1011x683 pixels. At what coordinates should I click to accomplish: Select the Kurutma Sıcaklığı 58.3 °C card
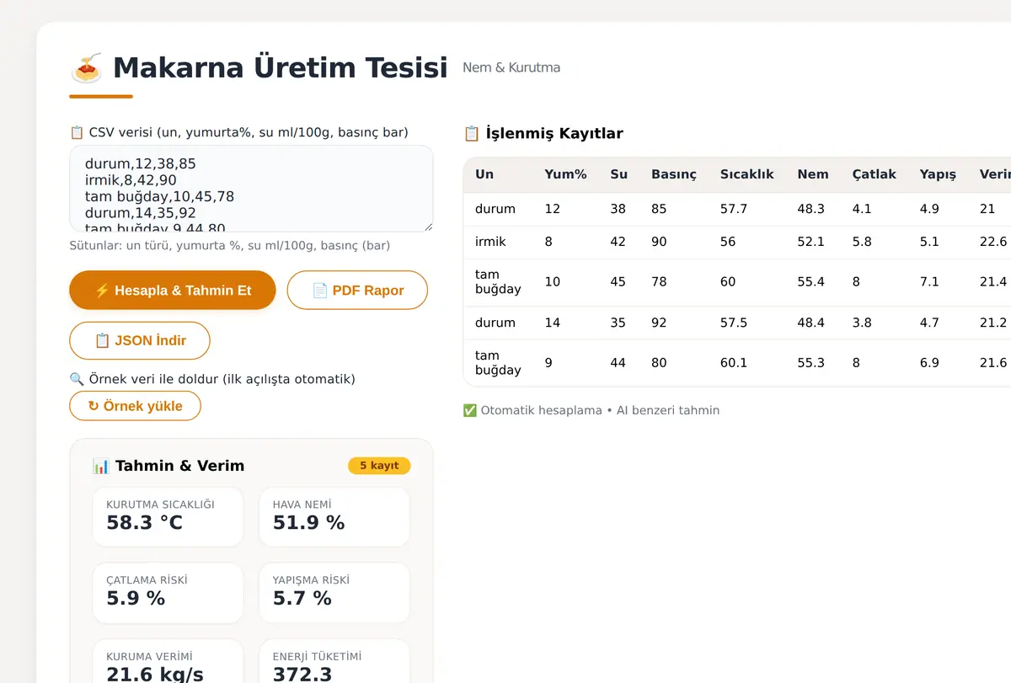tap(168, 517)
